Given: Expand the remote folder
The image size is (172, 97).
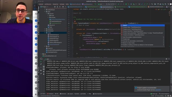Looking at the screenshot, I should [48, 18].
